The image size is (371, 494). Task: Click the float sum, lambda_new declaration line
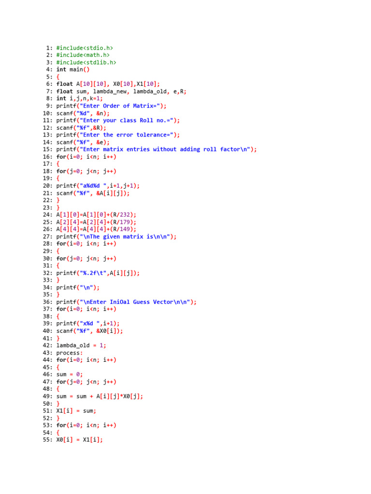coord(121,91)
